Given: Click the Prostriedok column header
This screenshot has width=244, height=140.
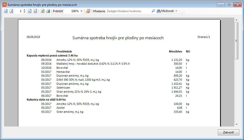Looking at the screenshot, I should pos(64,52).
